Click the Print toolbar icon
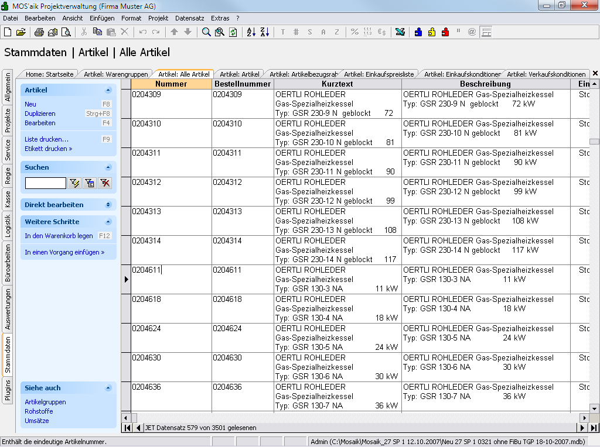This screenshot has height=447, width=600. coord(39,32)
